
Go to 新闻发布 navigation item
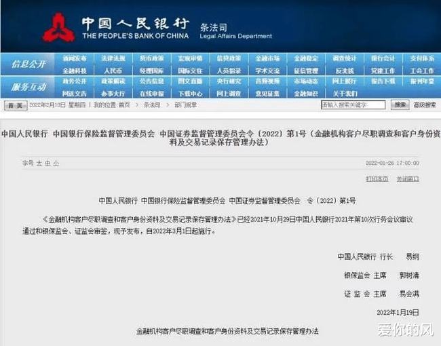pyautogui.click(x=75, y=59)
